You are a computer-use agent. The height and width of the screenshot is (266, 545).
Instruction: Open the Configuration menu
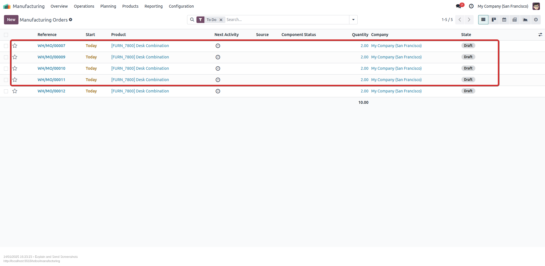(x=181, y=6)
